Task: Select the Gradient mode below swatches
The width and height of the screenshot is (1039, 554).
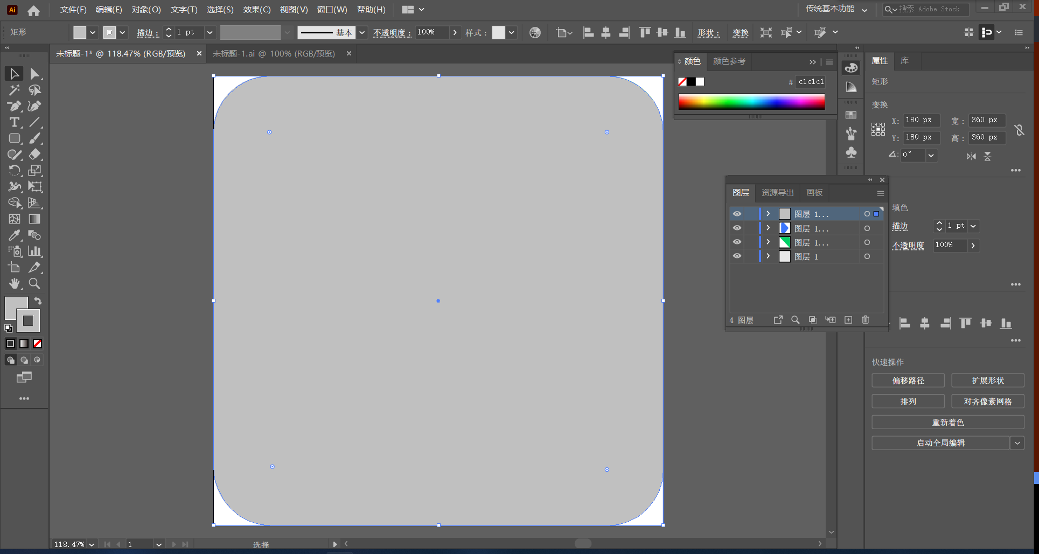Action: [24, 343]
